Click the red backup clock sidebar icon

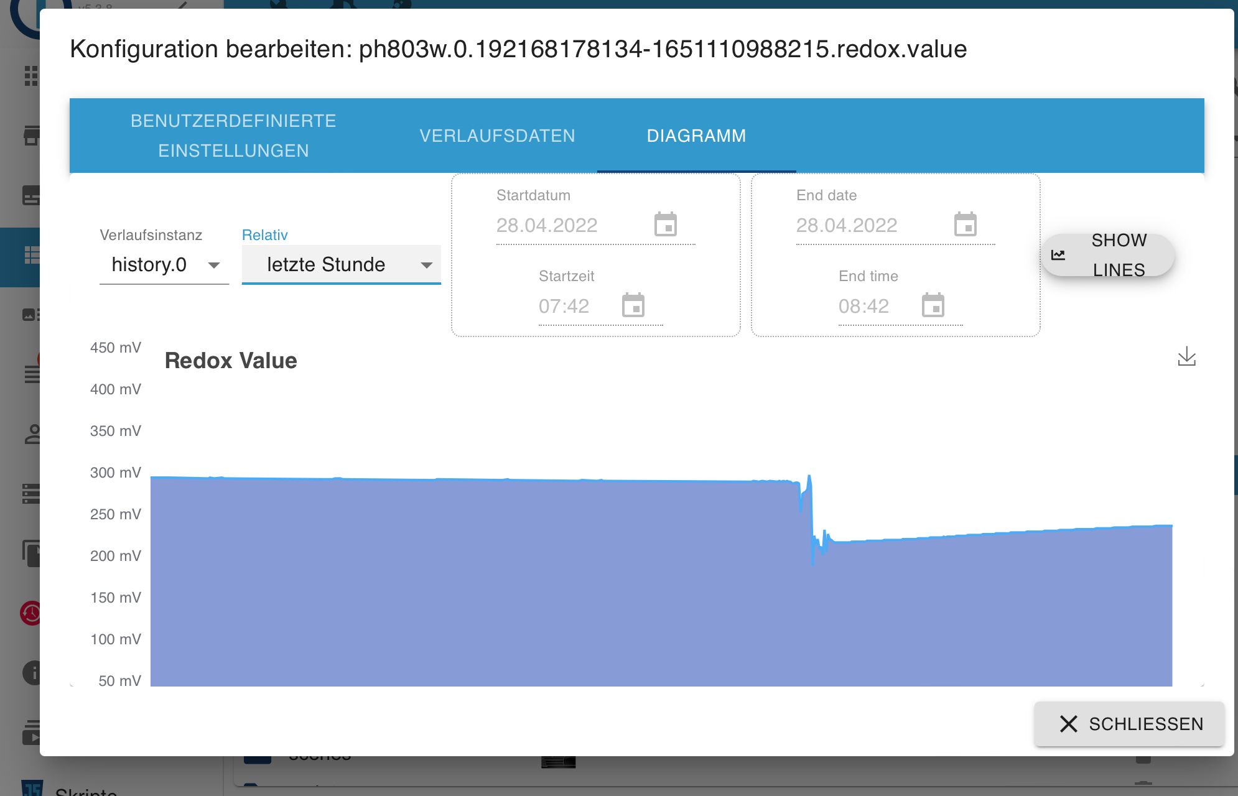point(31,613)
